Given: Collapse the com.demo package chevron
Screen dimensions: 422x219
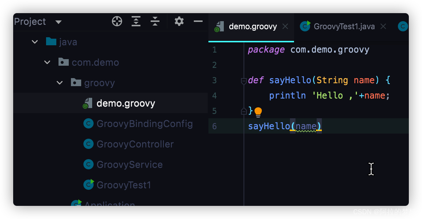Looking at the screenshot, I should point(47,62).
